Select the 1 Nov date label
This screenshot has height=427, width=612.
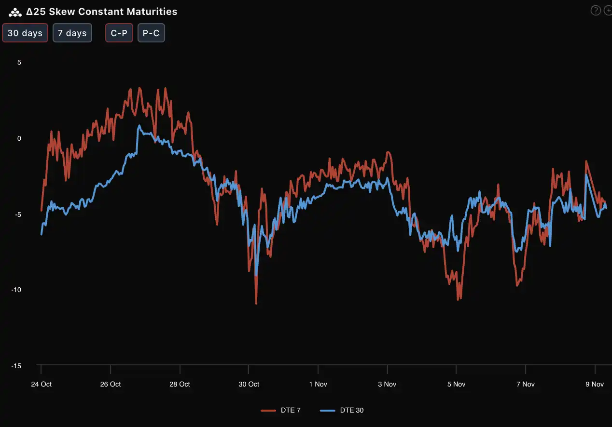click(x=318, y=384)
